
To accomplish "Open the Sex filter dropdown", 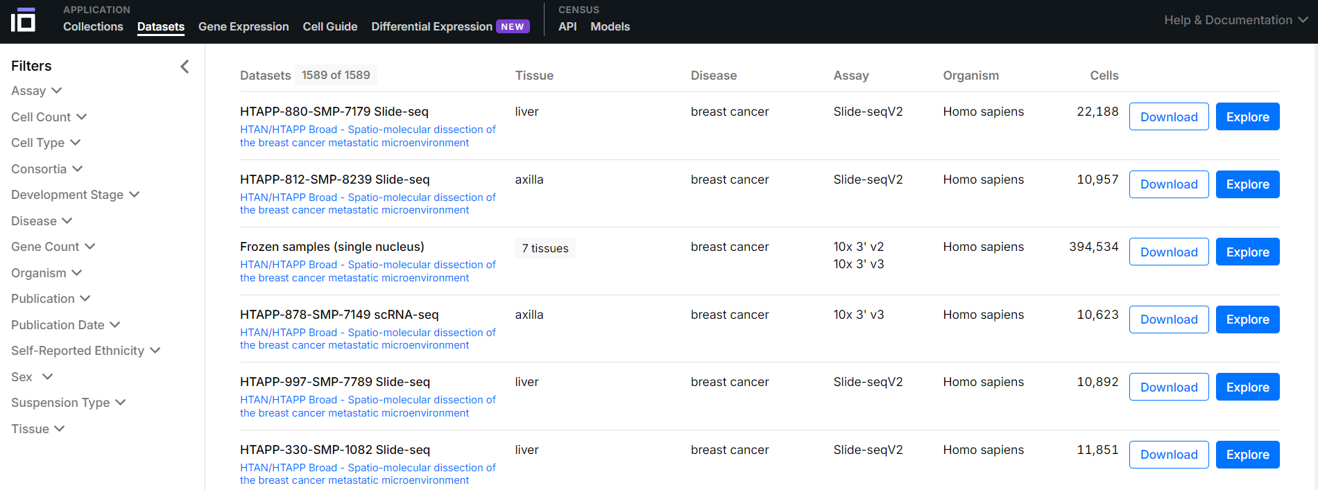I will click(x=32, y=377).
